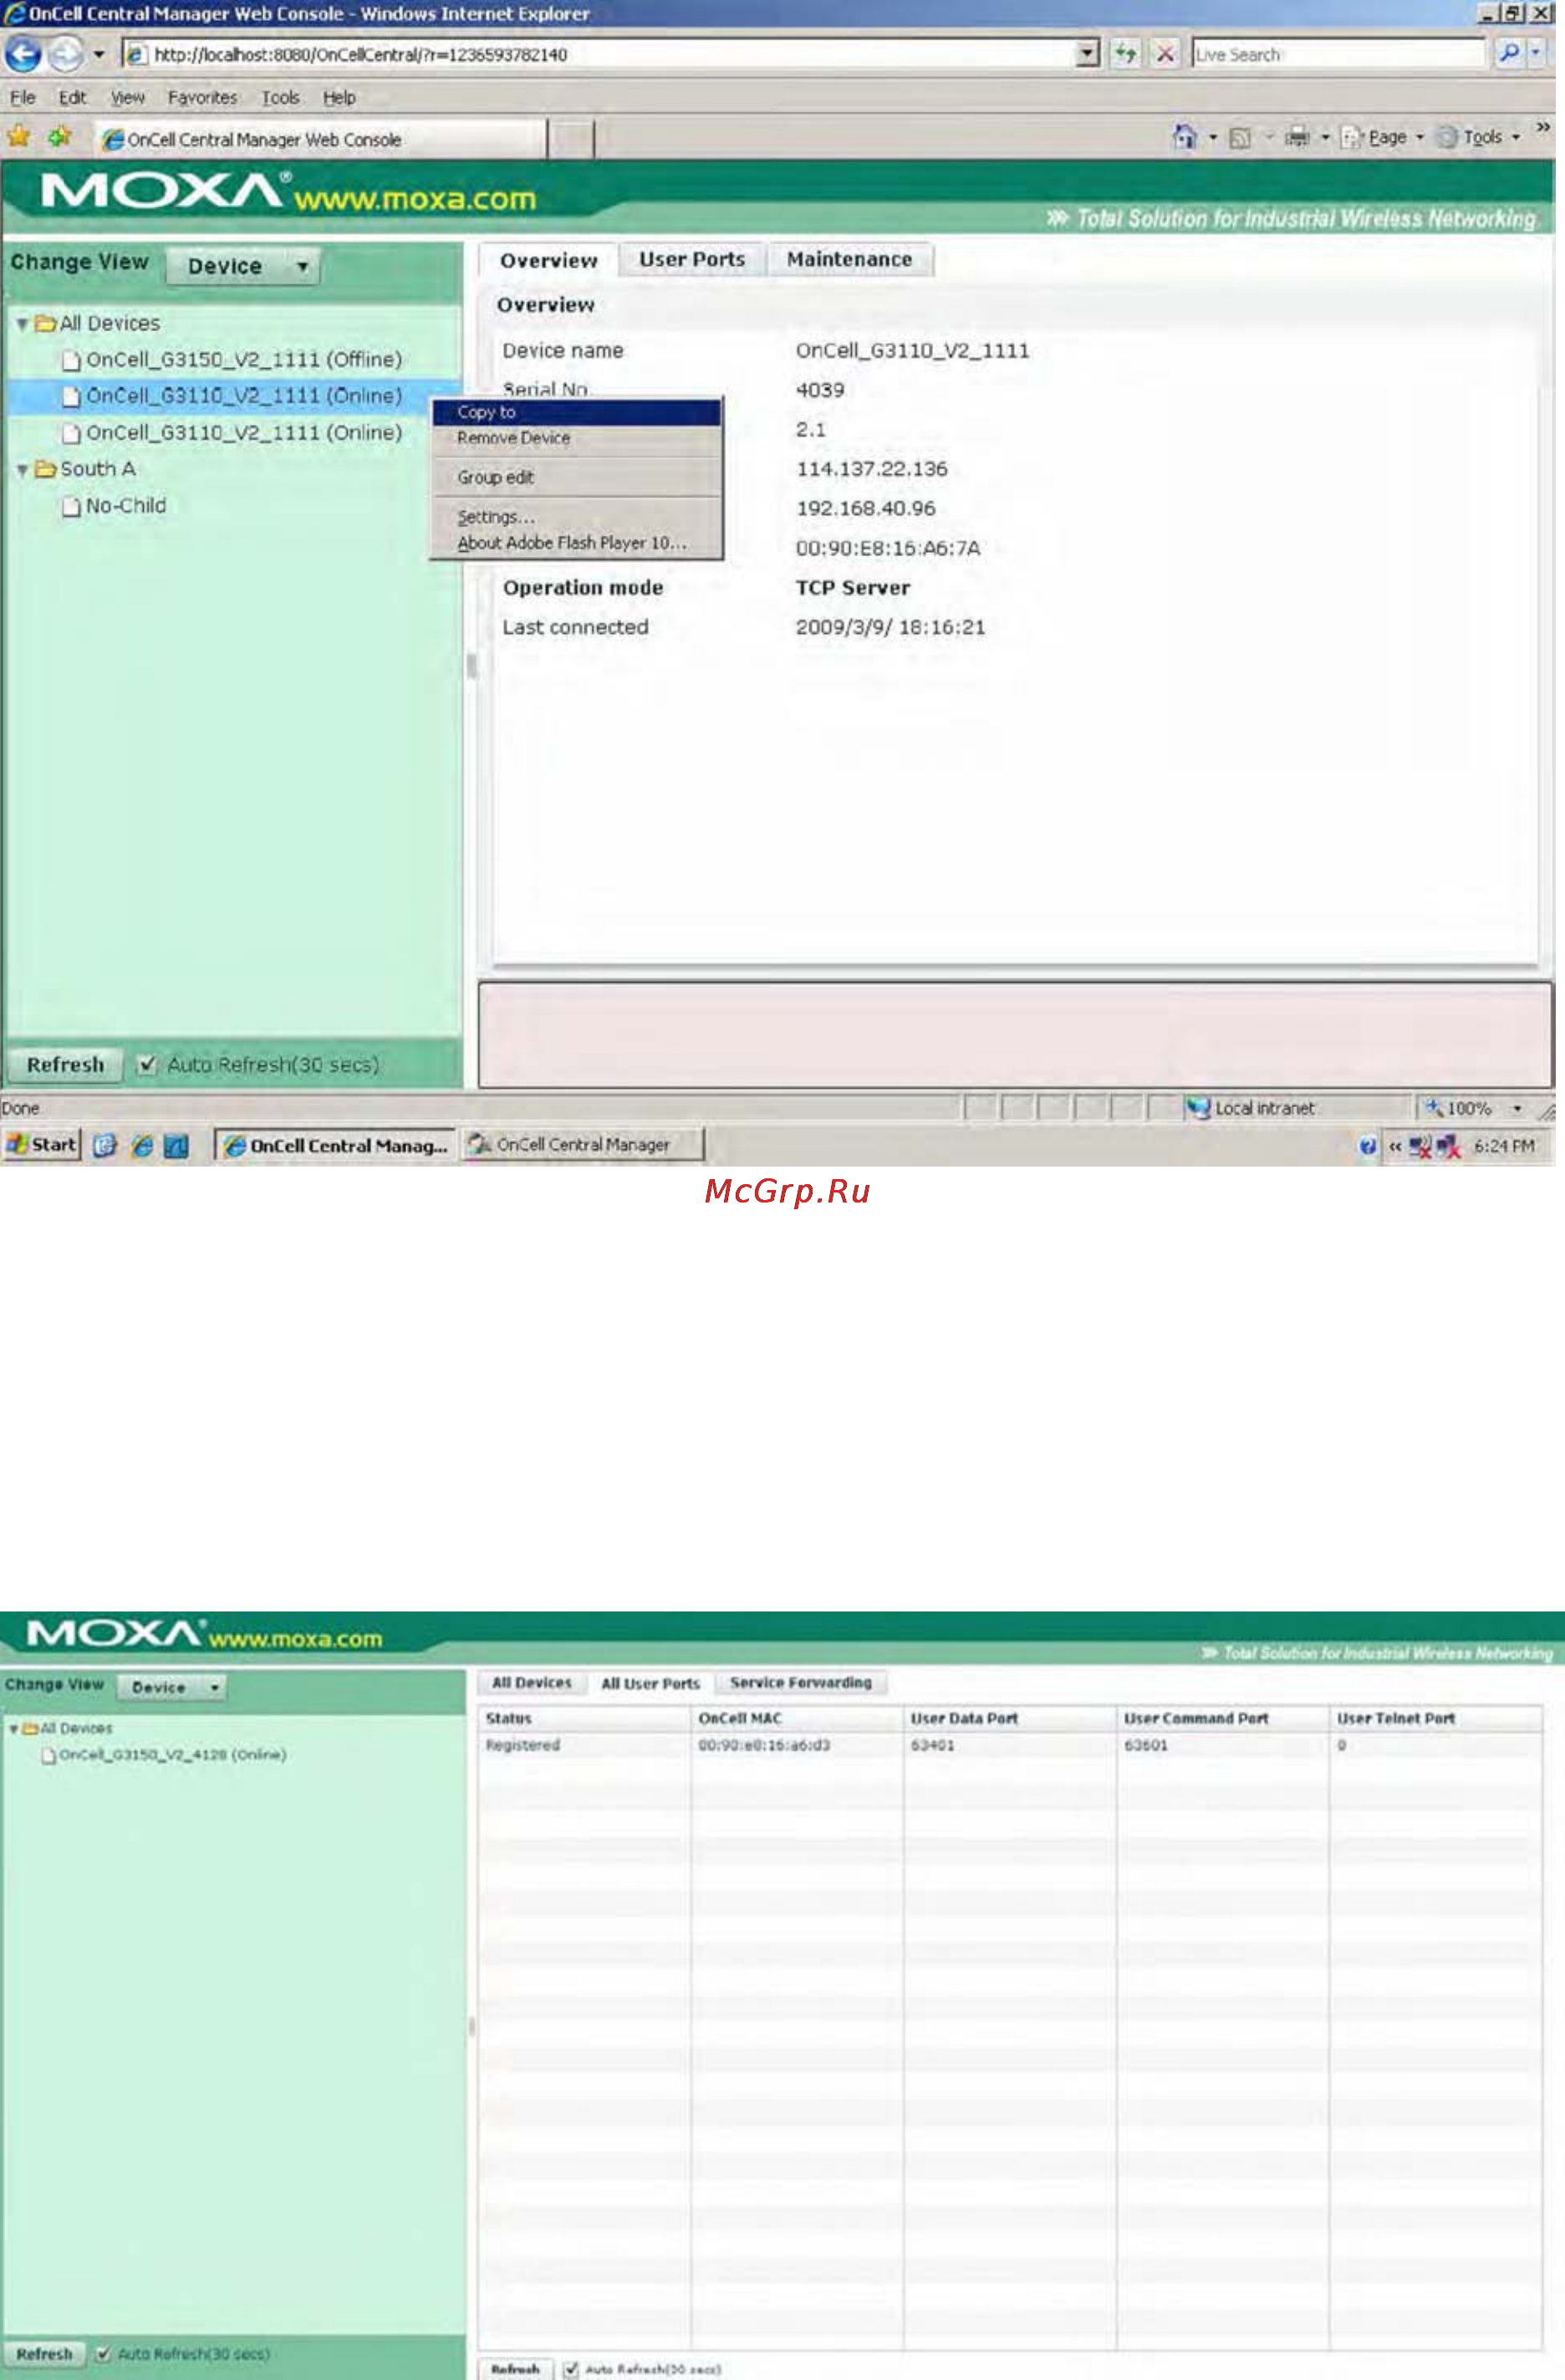Image resolution: width=1565 pixels, height=2380 pixels.
Task: Open the Tools menu in the menu bar
Action: pyautogui.click(x=280, y=97)
